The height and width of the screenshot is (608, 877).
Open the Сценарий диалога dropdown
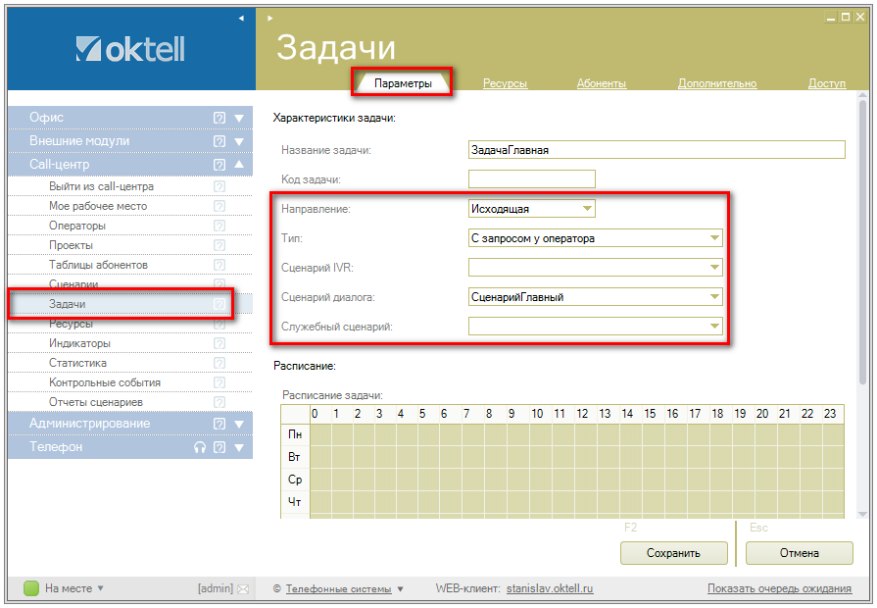(714, 297)
